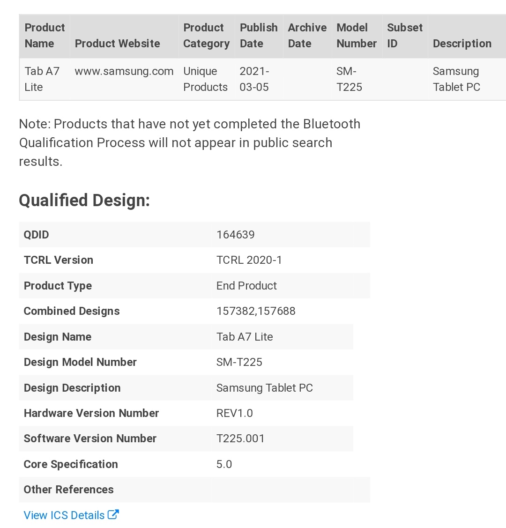Click the Core Specification 5.0 value
The height and width of the screenshot is (528, 506).
(x=224, y=464)
